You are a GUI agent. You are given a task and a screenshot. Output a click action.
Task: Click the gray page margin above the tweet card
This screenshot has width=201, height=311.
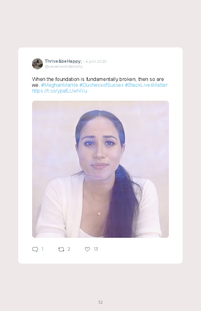point(100,24)
